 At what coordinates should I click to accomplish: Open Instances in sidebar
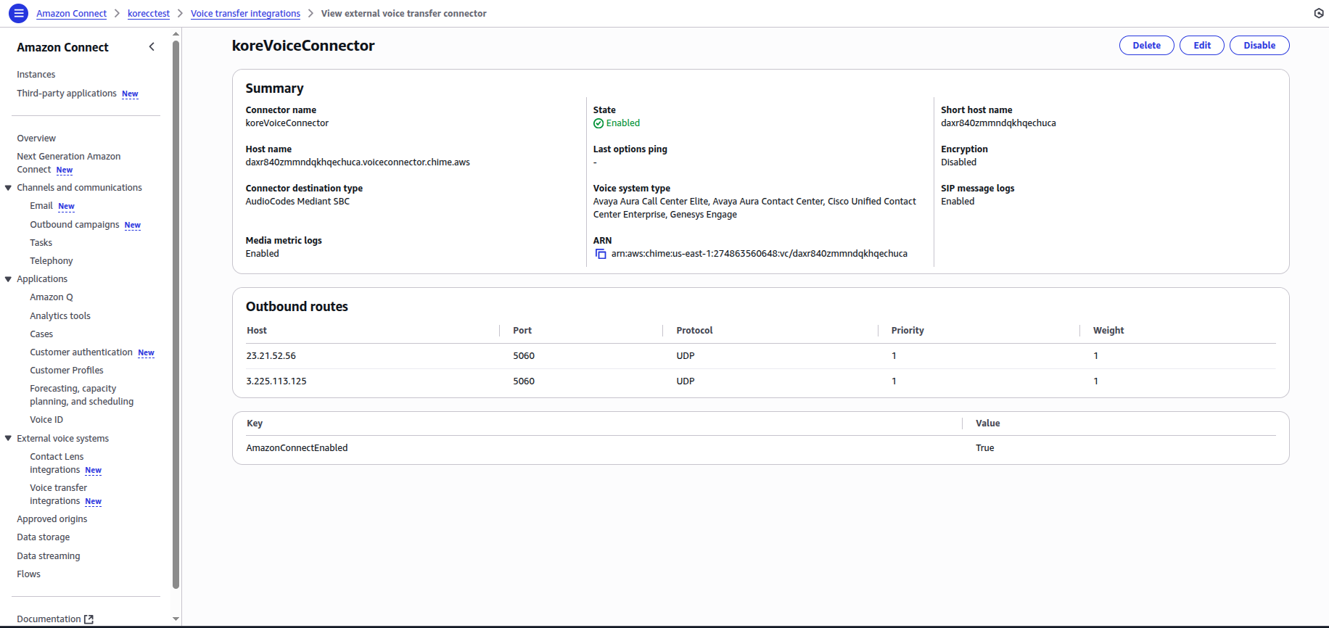pyautogui.click(x=36, y=75)
